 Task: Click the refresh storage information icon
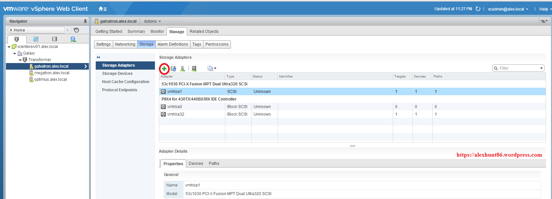[173, 69]
